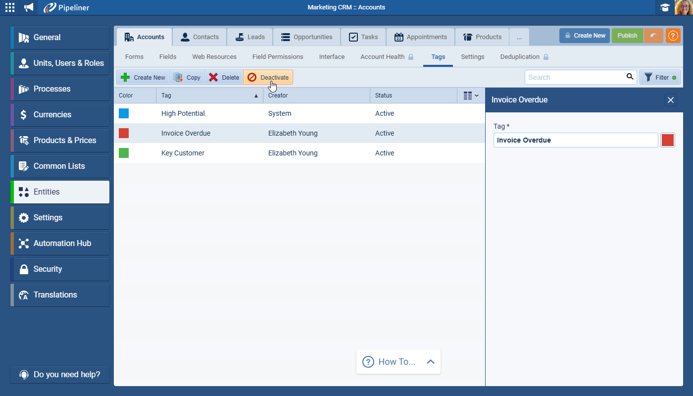Click the megaphone announcements icon
693x396 pixels.
(x=29, y=7)
